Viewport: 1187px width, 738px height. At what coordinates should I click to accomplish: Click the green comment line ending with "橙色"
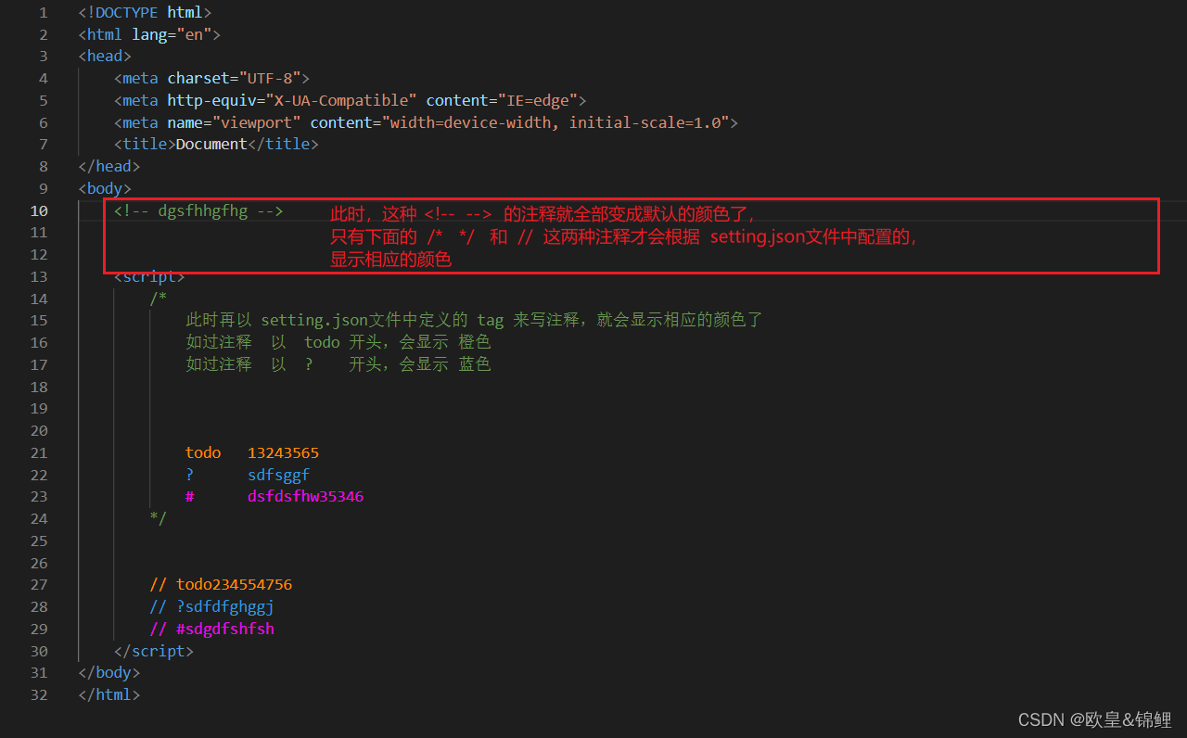click(338, 343)
